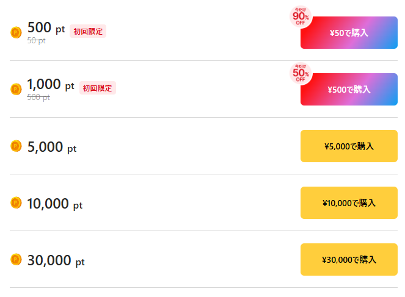This screenshot has height=297, width=405.
Task: Click the crossed-out 50 pt original amount
Action: tap(37, 41)
